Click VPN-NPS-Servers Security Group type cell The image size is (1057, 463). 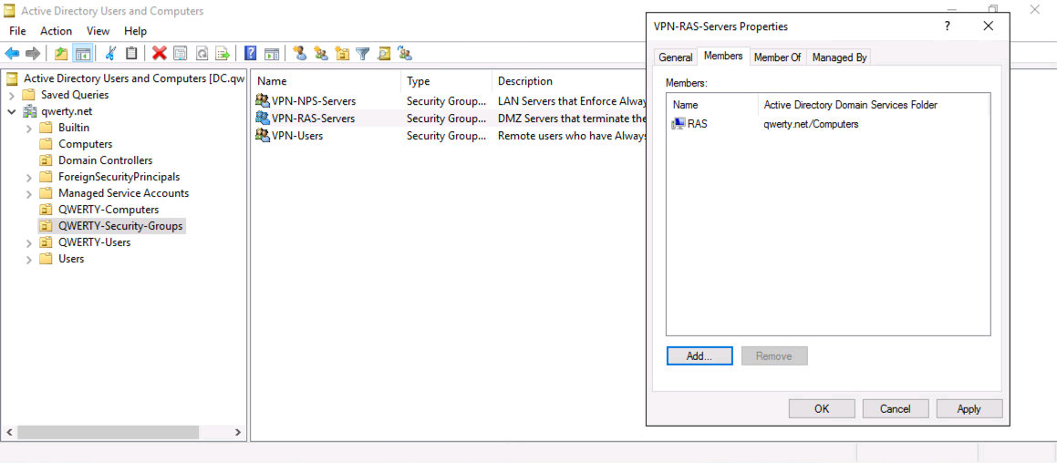coord(446,101)
